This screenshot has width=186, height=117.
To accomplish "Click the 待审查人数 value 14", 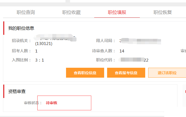I will tap(122, 51).
